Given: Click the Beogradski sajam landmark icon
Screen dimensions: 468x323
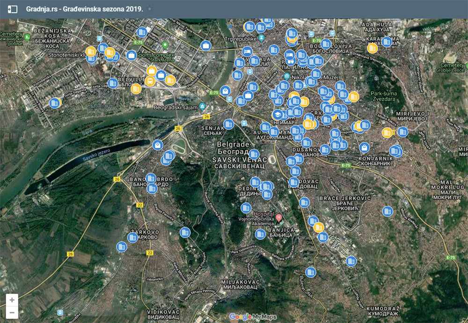Looking at the screenshot, I should tap(202, 107).
